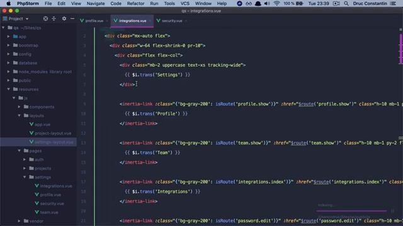Screen dimensions: 403x226
Task: Click the locate/select opened file target icon
Action: pyautogui.click(x=45, y=19)
